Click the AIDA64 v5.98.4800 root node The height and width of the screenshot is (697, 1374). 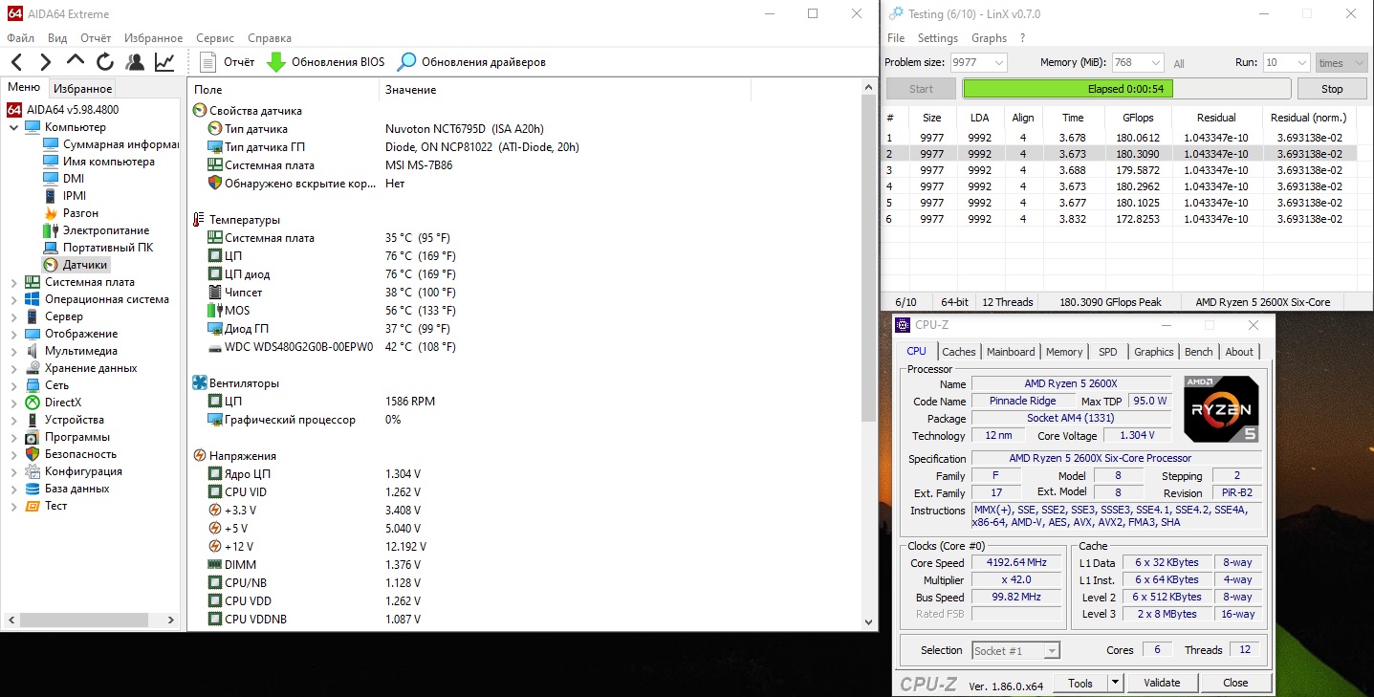(x=73, y=110)
